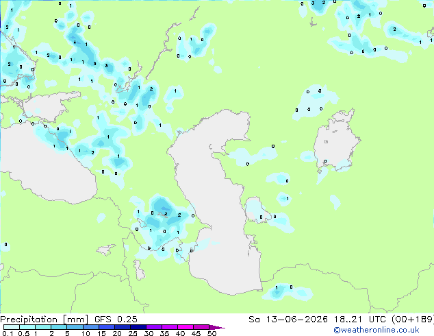This screenshot has width=434, height=336.
Task: Click the '50' legend scale label
Action: [212, 333]
